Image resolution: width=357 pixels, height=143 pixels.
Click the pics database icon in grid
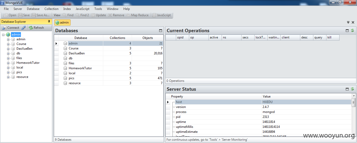click(65, 78)
